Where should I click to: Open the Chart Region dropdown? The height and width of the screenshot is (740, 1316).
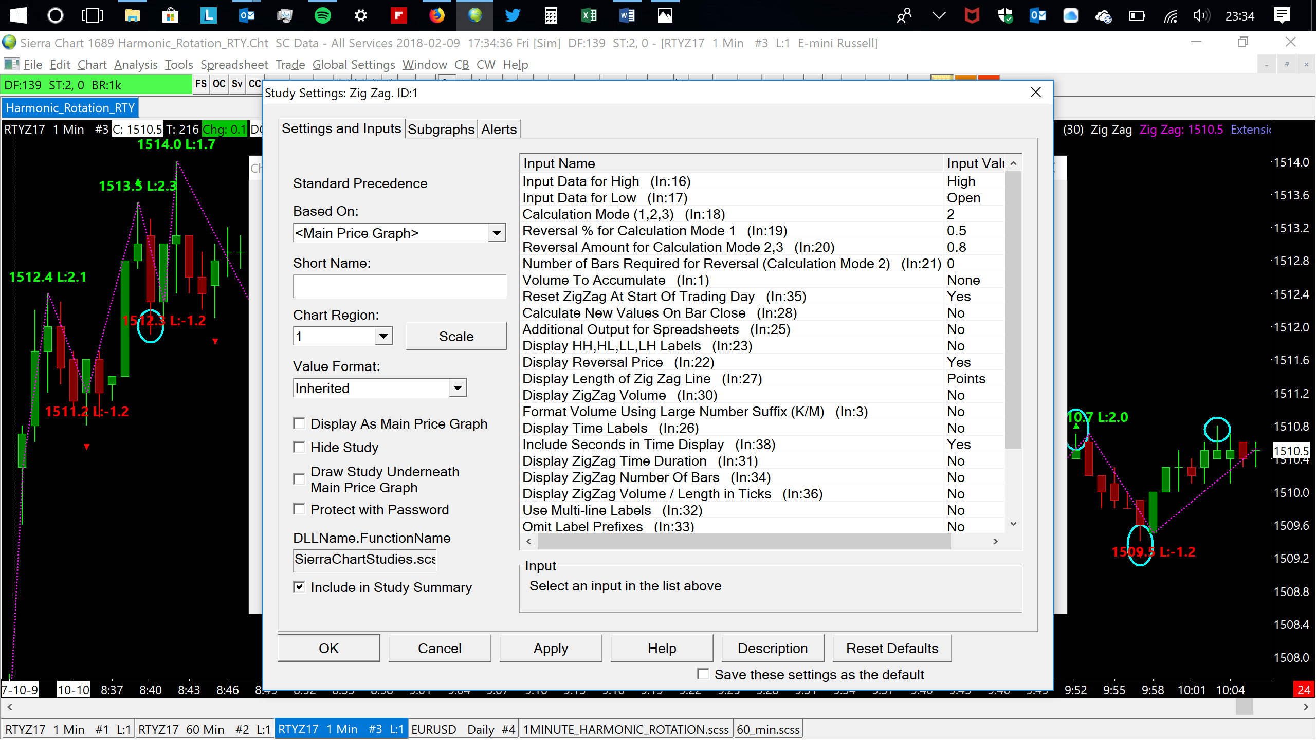pos(383,336)
